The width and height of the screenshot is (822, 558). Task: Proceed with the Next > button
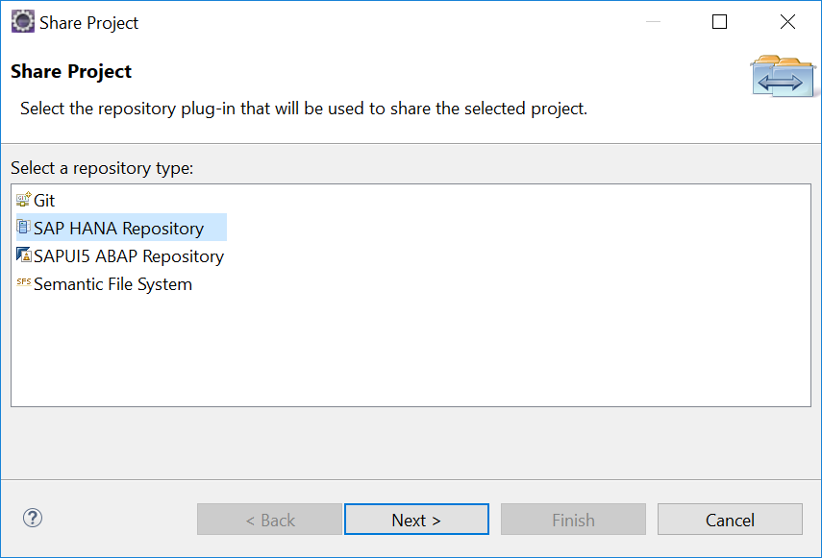pyautogui.click(x=416, y=520)
